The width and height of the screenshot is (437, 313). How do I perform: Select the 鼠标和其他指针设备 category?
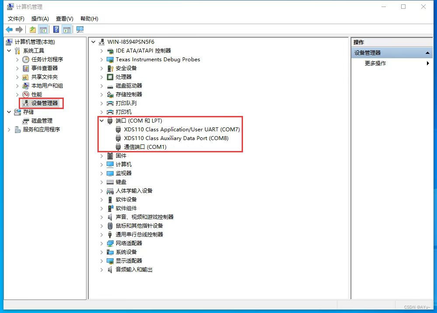pos(139,225)
